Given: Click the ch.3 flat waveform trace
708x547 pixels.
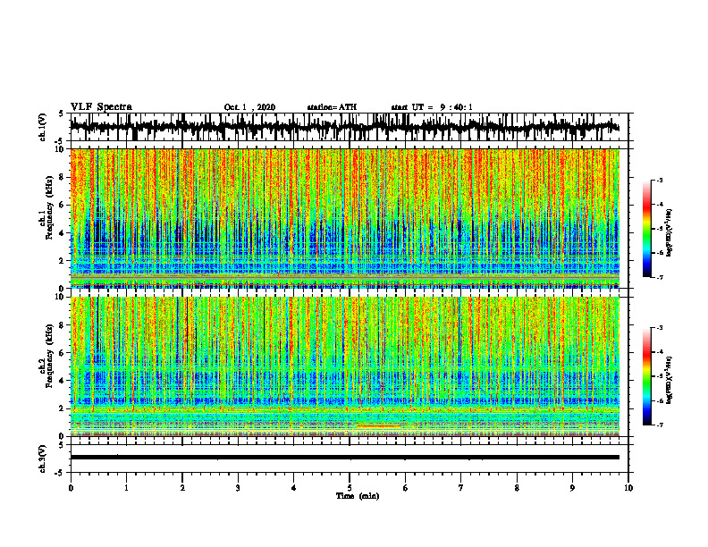Looking at the screenshot, I should (x=345, y=458).
